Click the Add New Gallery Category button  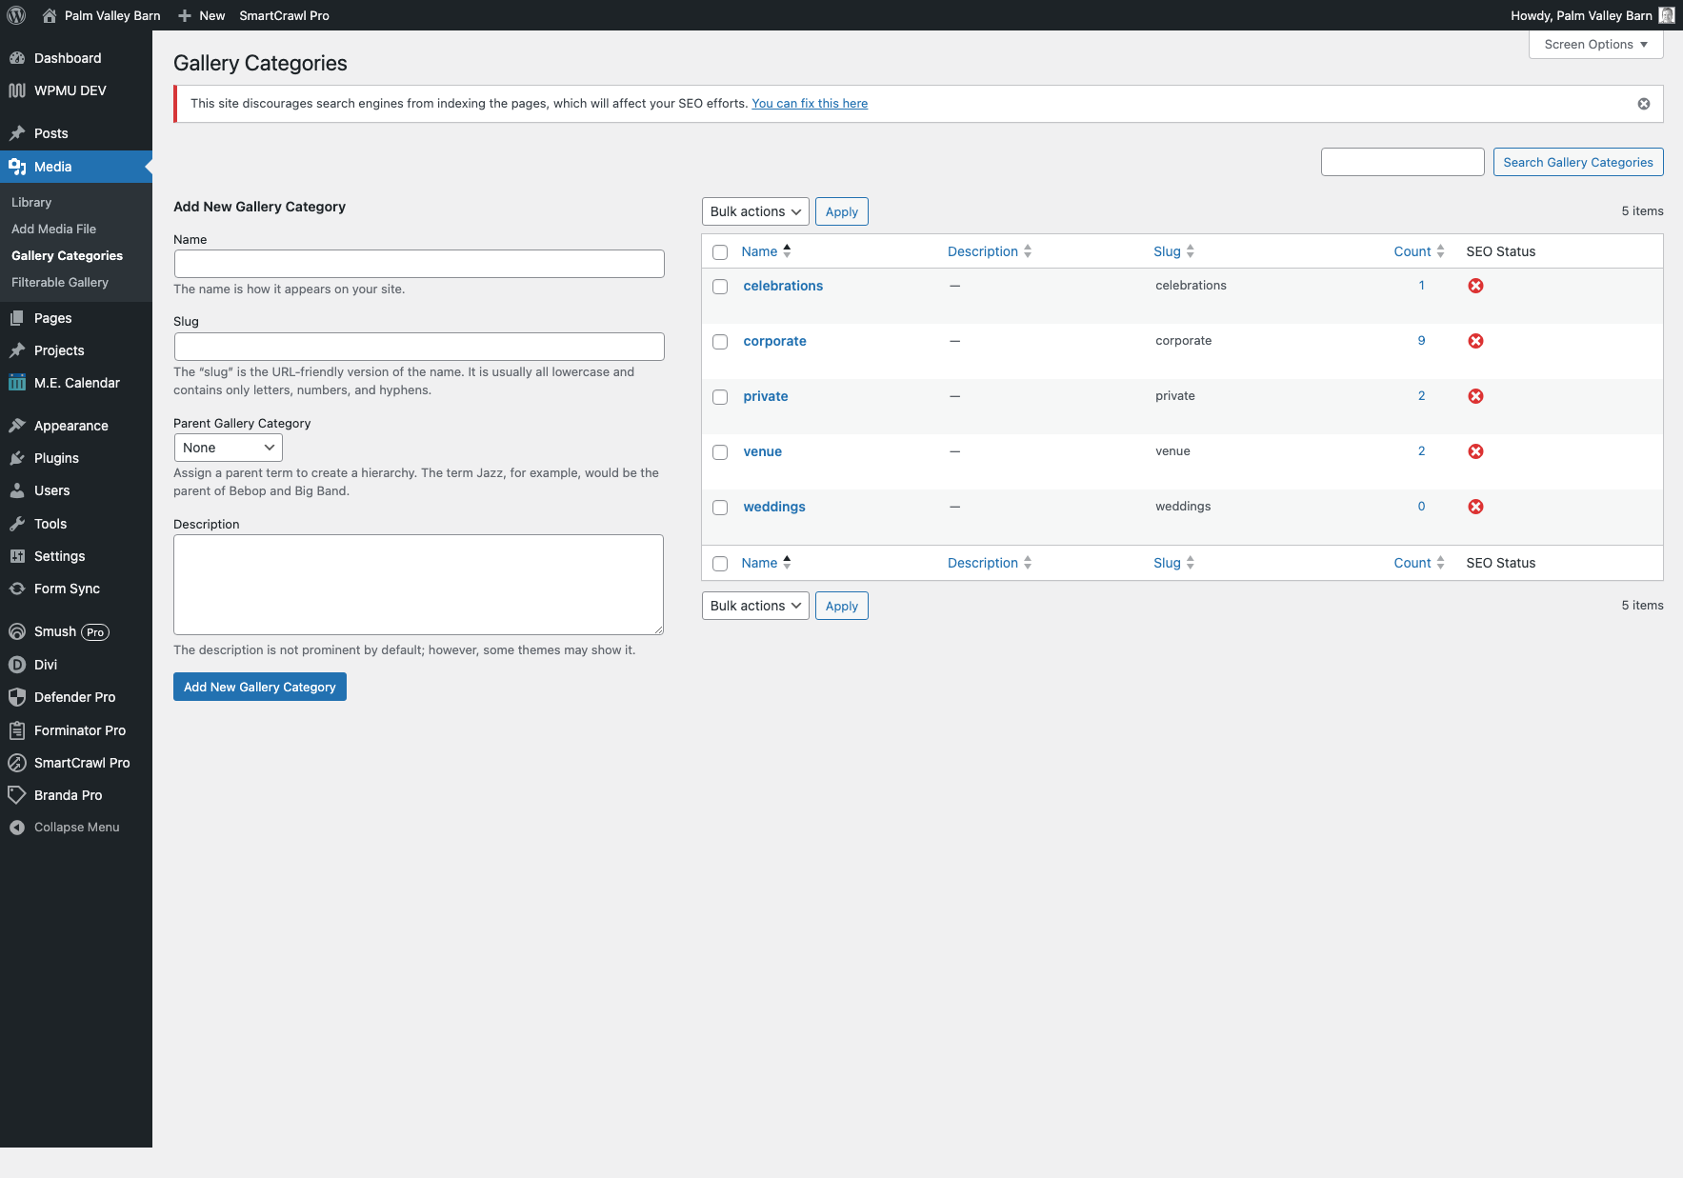click(x=260, y=687)
